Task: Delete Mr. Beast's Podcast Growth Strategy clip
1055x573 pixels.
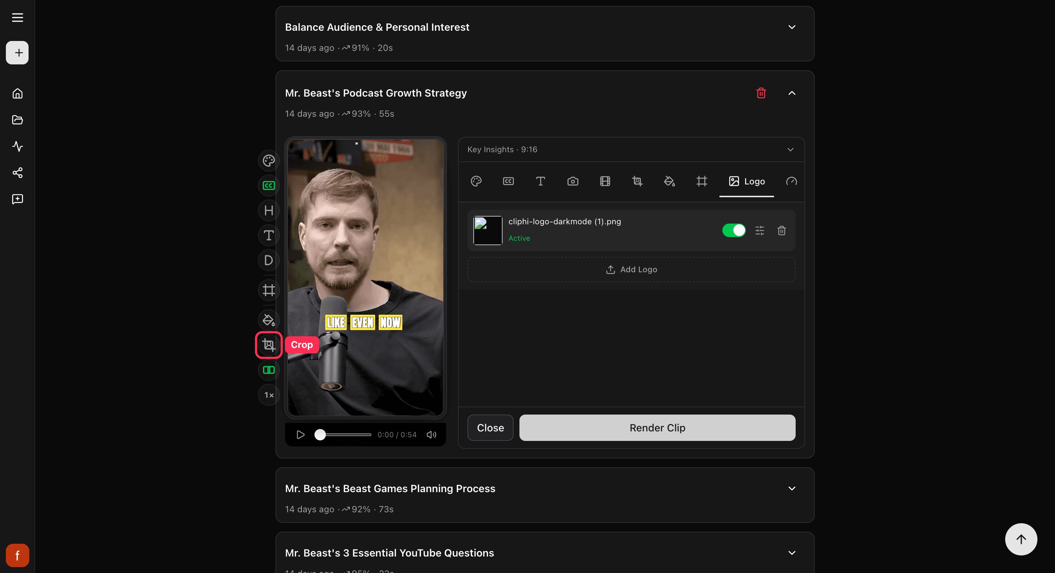Action: [x=761, y=93]
